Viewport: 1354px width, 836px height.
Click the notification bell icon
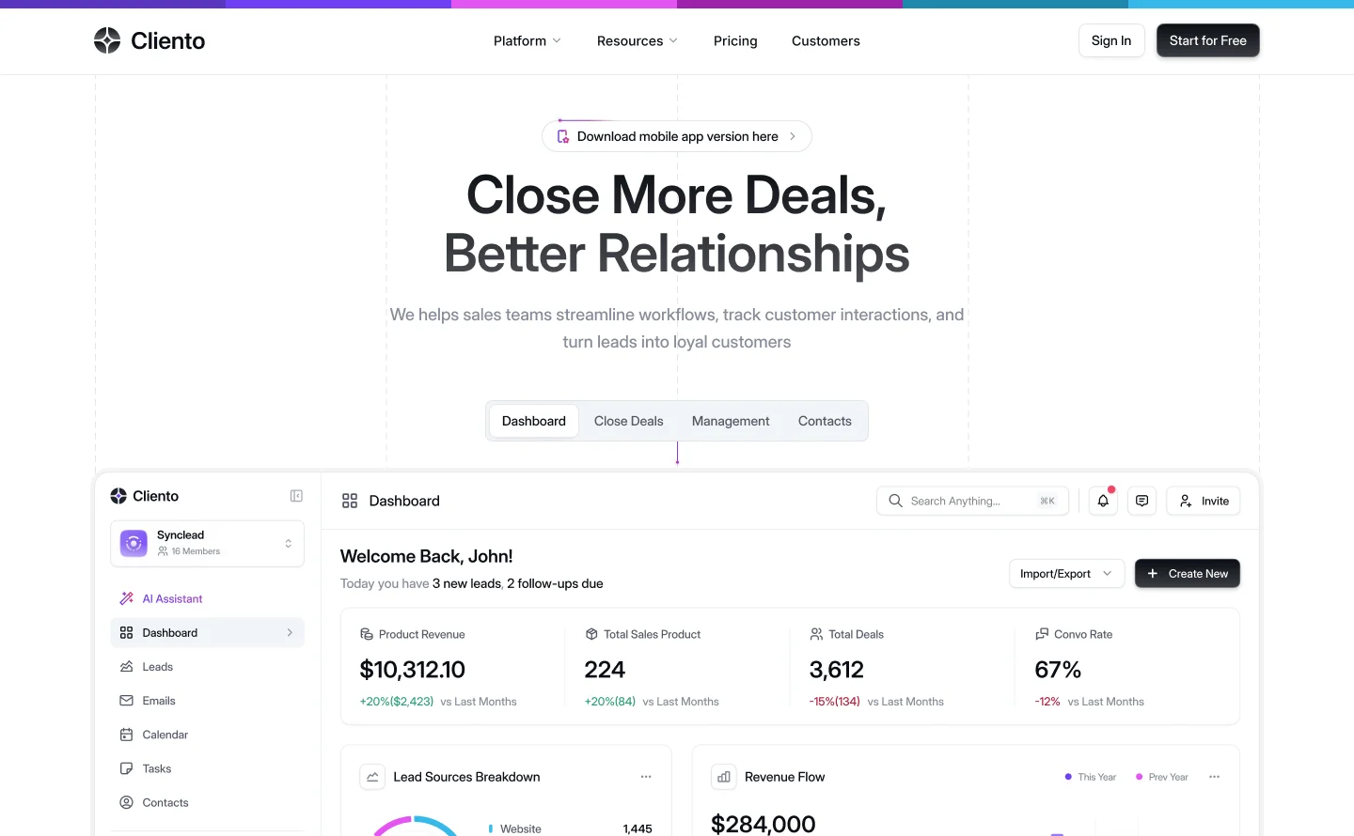pos(1103,501)
